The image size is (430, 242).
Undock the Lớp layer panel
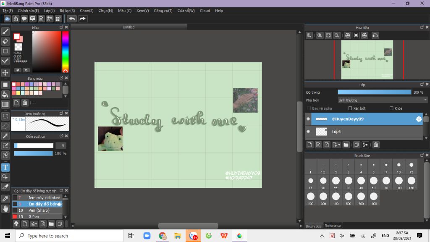click(x=422, y=84)
